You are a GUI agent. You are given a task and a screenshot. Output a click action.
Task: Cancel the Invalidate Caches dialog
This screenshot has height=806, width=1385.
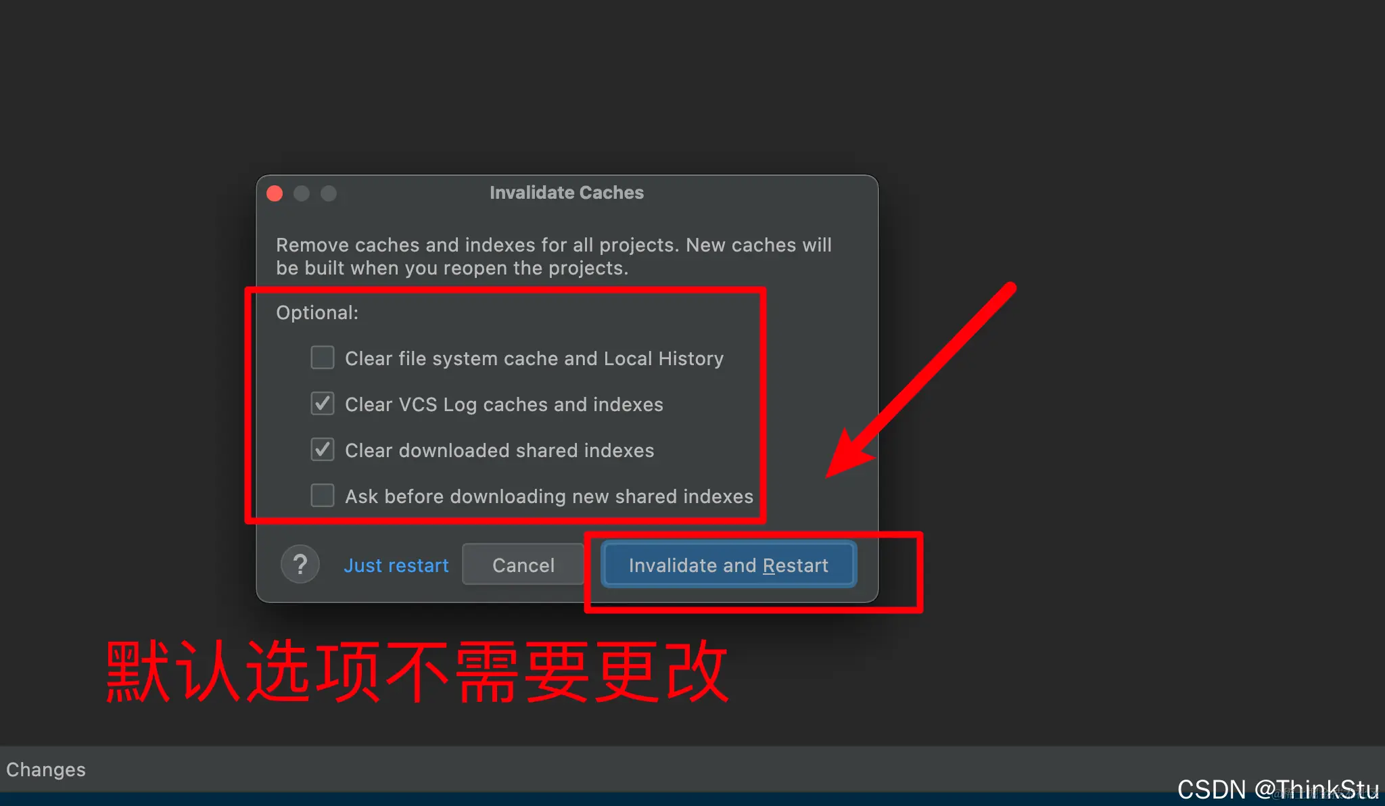[x=523, y=565]
